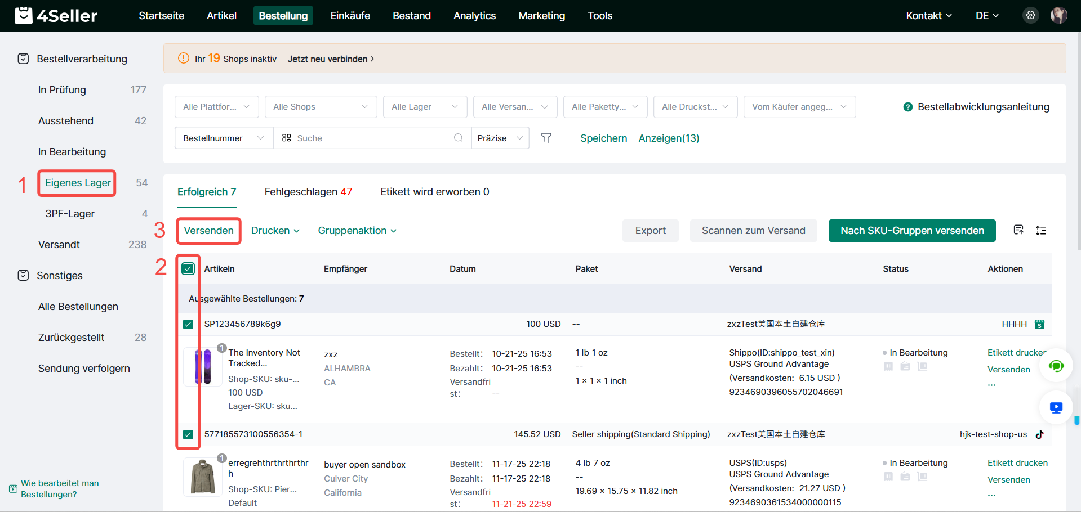Image resolution: width=1081 pixels, height=512 pixels.
Task: Click the Suche order search field
Action: coord(372,138)
